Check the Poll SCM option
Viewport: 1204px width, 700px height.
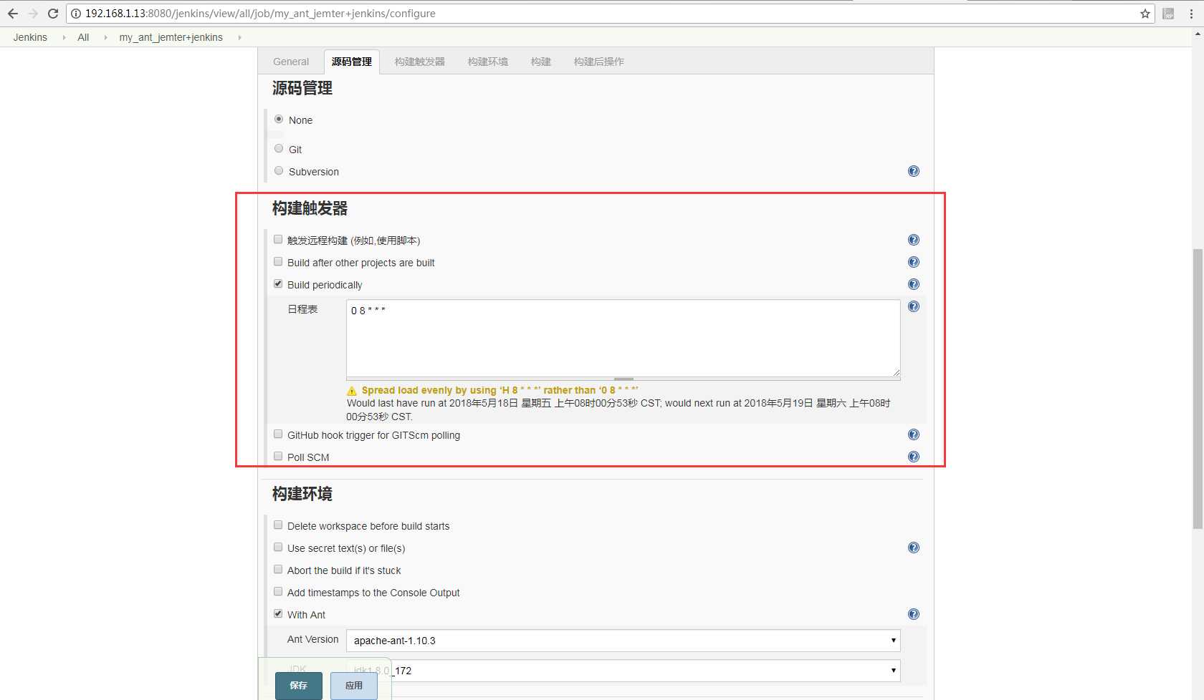point(278,457)
